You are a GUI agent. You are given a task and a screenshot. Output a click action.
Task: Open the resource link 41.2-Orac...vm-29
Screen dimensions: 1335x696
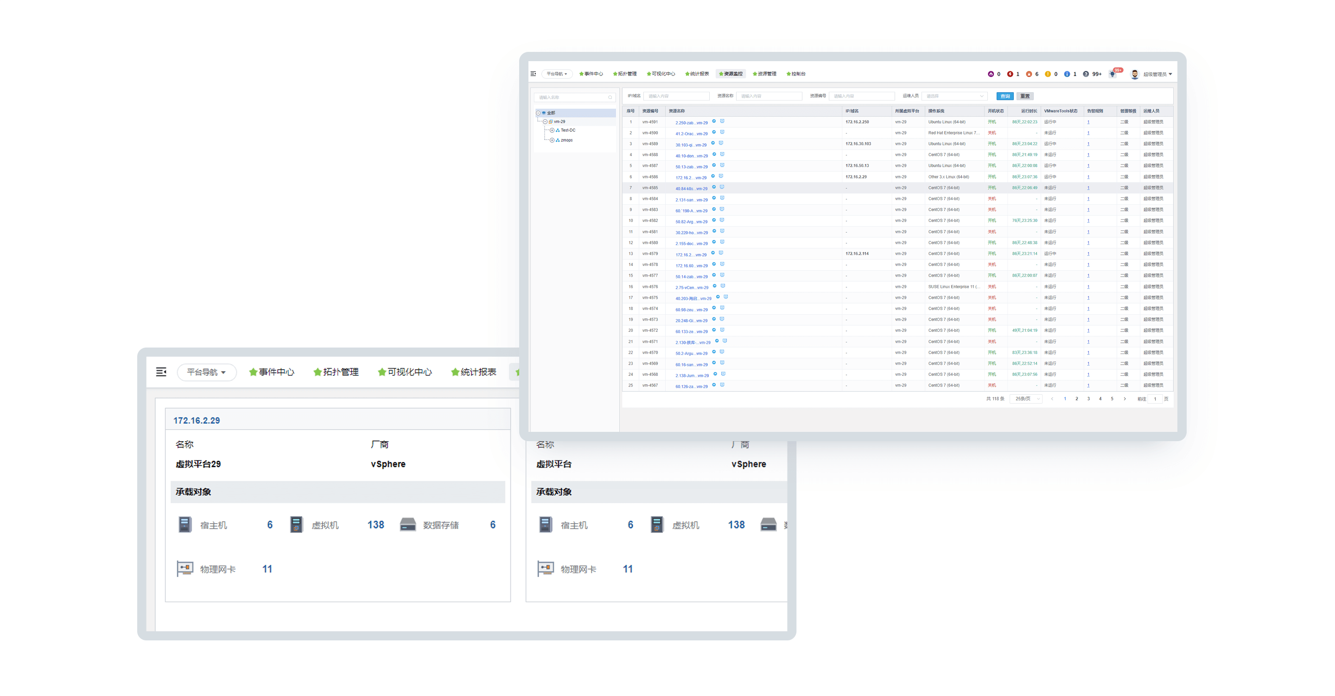(x=691, y=134)
